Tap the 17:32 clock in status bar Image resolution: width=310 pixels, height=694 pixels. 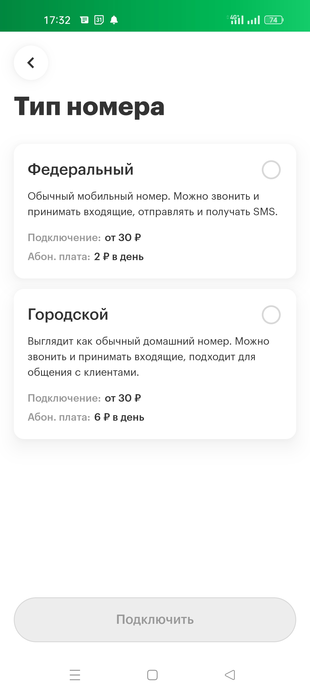(57, 20)
